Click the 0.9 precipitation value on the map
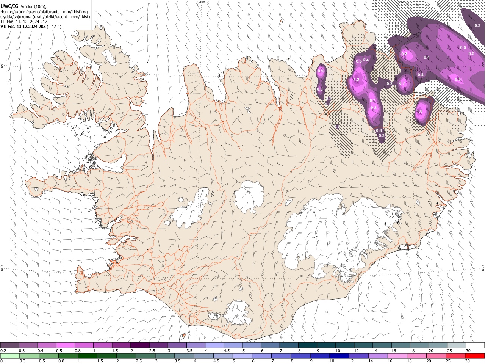The height and width of the screenshot is (364, 485). (321, 71)
